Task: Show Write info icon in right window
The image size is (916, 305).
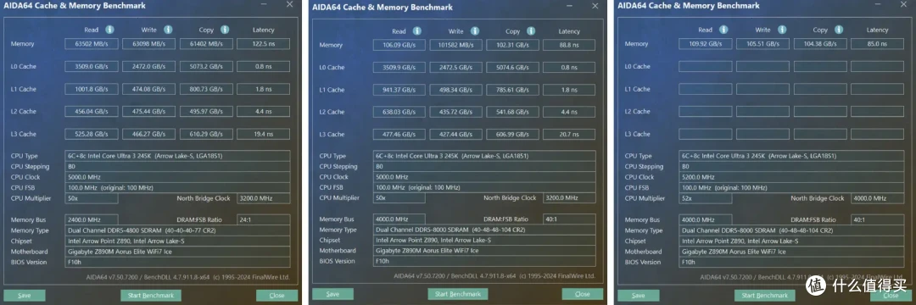Action: pyautogui.click(x=781, y=30)
